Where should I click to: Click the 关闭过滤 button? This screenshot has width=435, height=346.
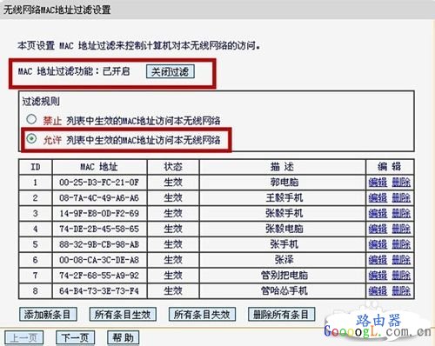click(171, 71)
